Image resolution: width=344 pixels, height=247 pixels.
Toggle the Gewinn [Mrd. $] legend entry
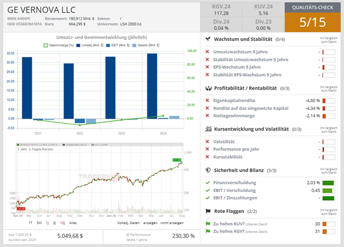[146, 45]
